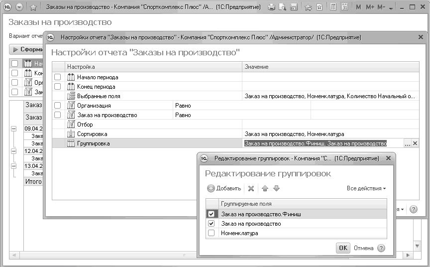Viewport: 430px width, 267px height.
Task: Uncheck Заказ на производство.Финиш grouping checkbox
Action: 211,214
